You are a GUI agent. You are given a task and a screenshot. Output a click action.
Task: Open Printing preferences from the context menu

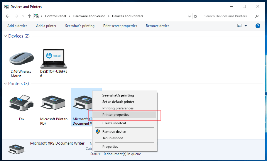coord(118,108)
